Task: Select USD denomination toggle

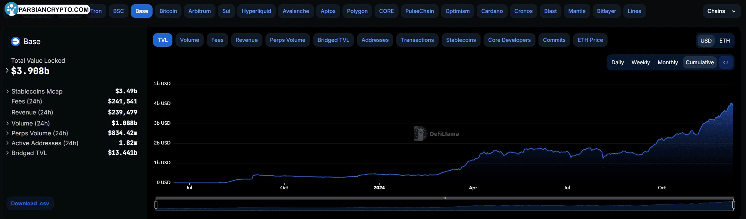Action: pos(706,41)
